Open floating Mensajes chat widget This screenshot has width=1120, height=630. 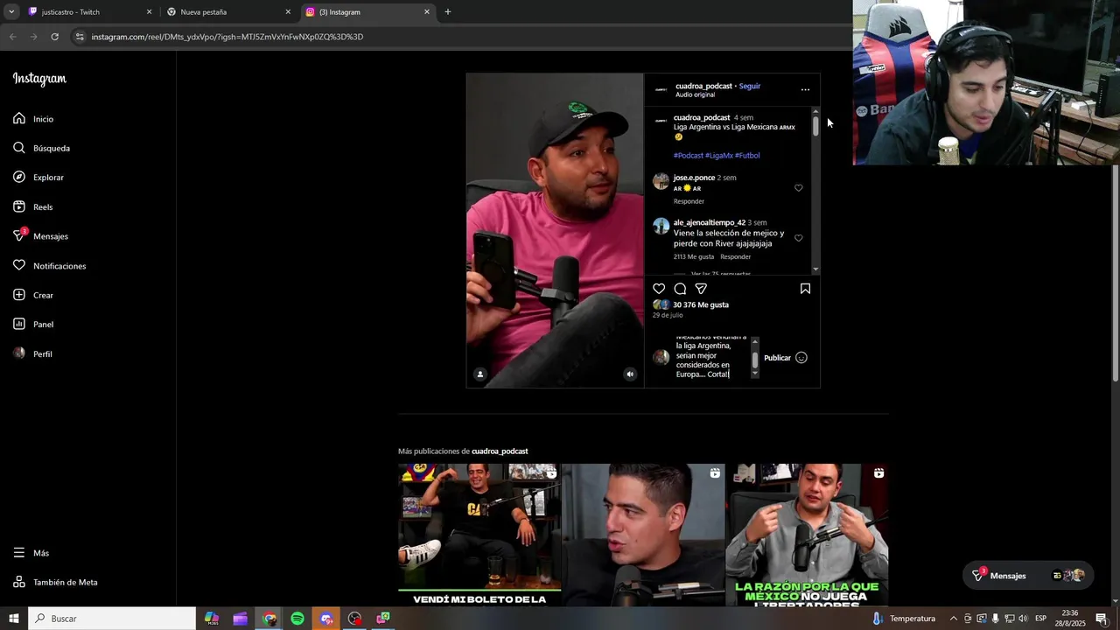click(x=1028, y=575)
